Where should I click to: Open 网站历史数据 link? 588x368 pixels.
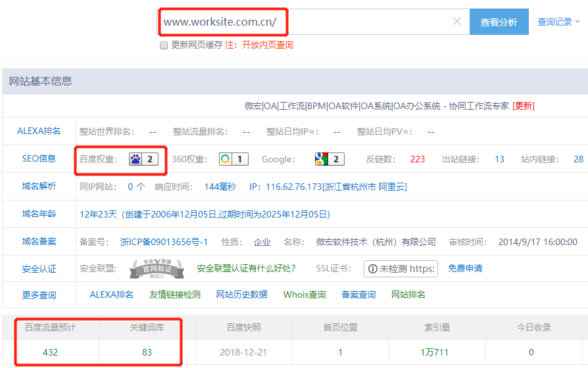[242, 295]
